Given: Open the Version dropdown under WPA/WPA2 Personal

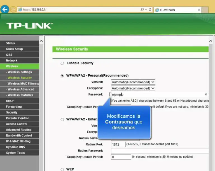Looking at the screenshot, I should (x=133, y=82).
